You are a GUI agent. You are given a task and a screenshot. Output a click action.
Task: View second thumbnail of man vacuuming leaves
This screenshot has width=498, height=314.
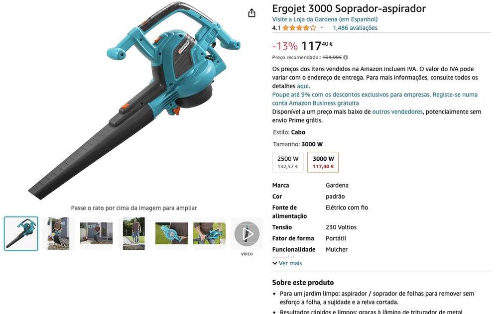point(58,233)
